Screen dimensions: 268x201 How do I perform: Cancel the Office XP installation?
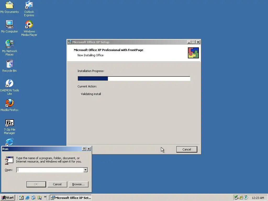[x=187, y=149]
